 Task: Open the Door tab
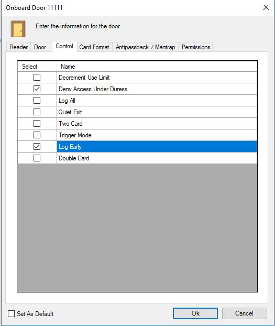pyautogui.click(x=40, y=47)
